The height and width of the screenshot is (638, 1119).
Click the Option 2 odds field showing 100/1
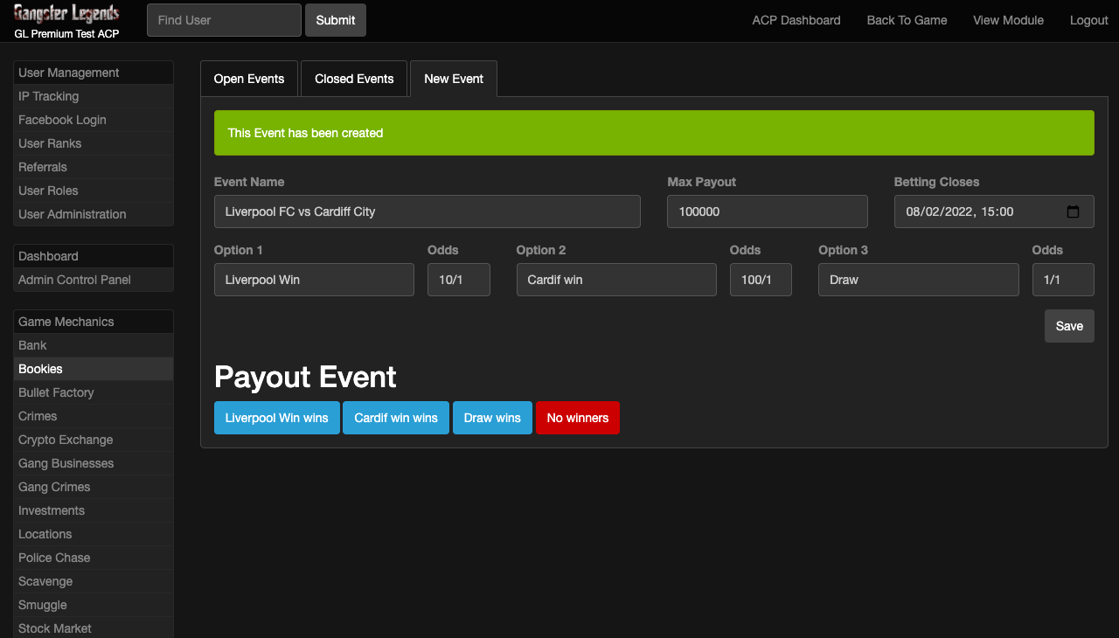point(760,280)
